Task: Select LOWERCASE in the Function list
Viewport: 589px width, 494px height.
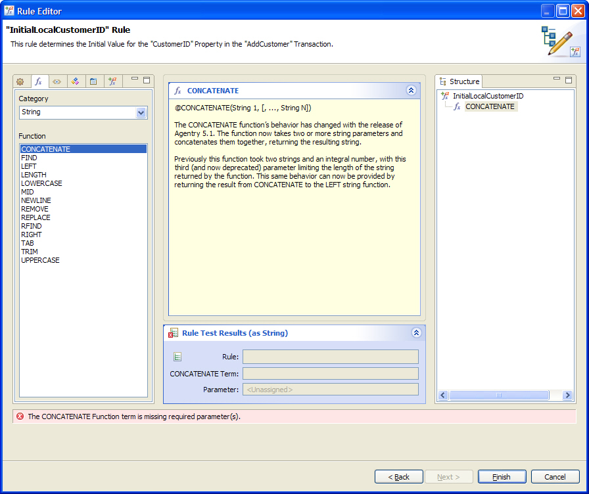Action: tap(41, 183)
